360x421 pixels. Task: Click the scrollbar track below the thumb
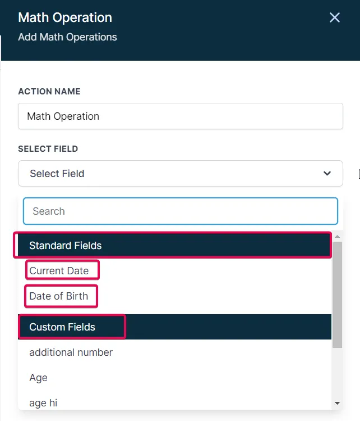[337, 374]
